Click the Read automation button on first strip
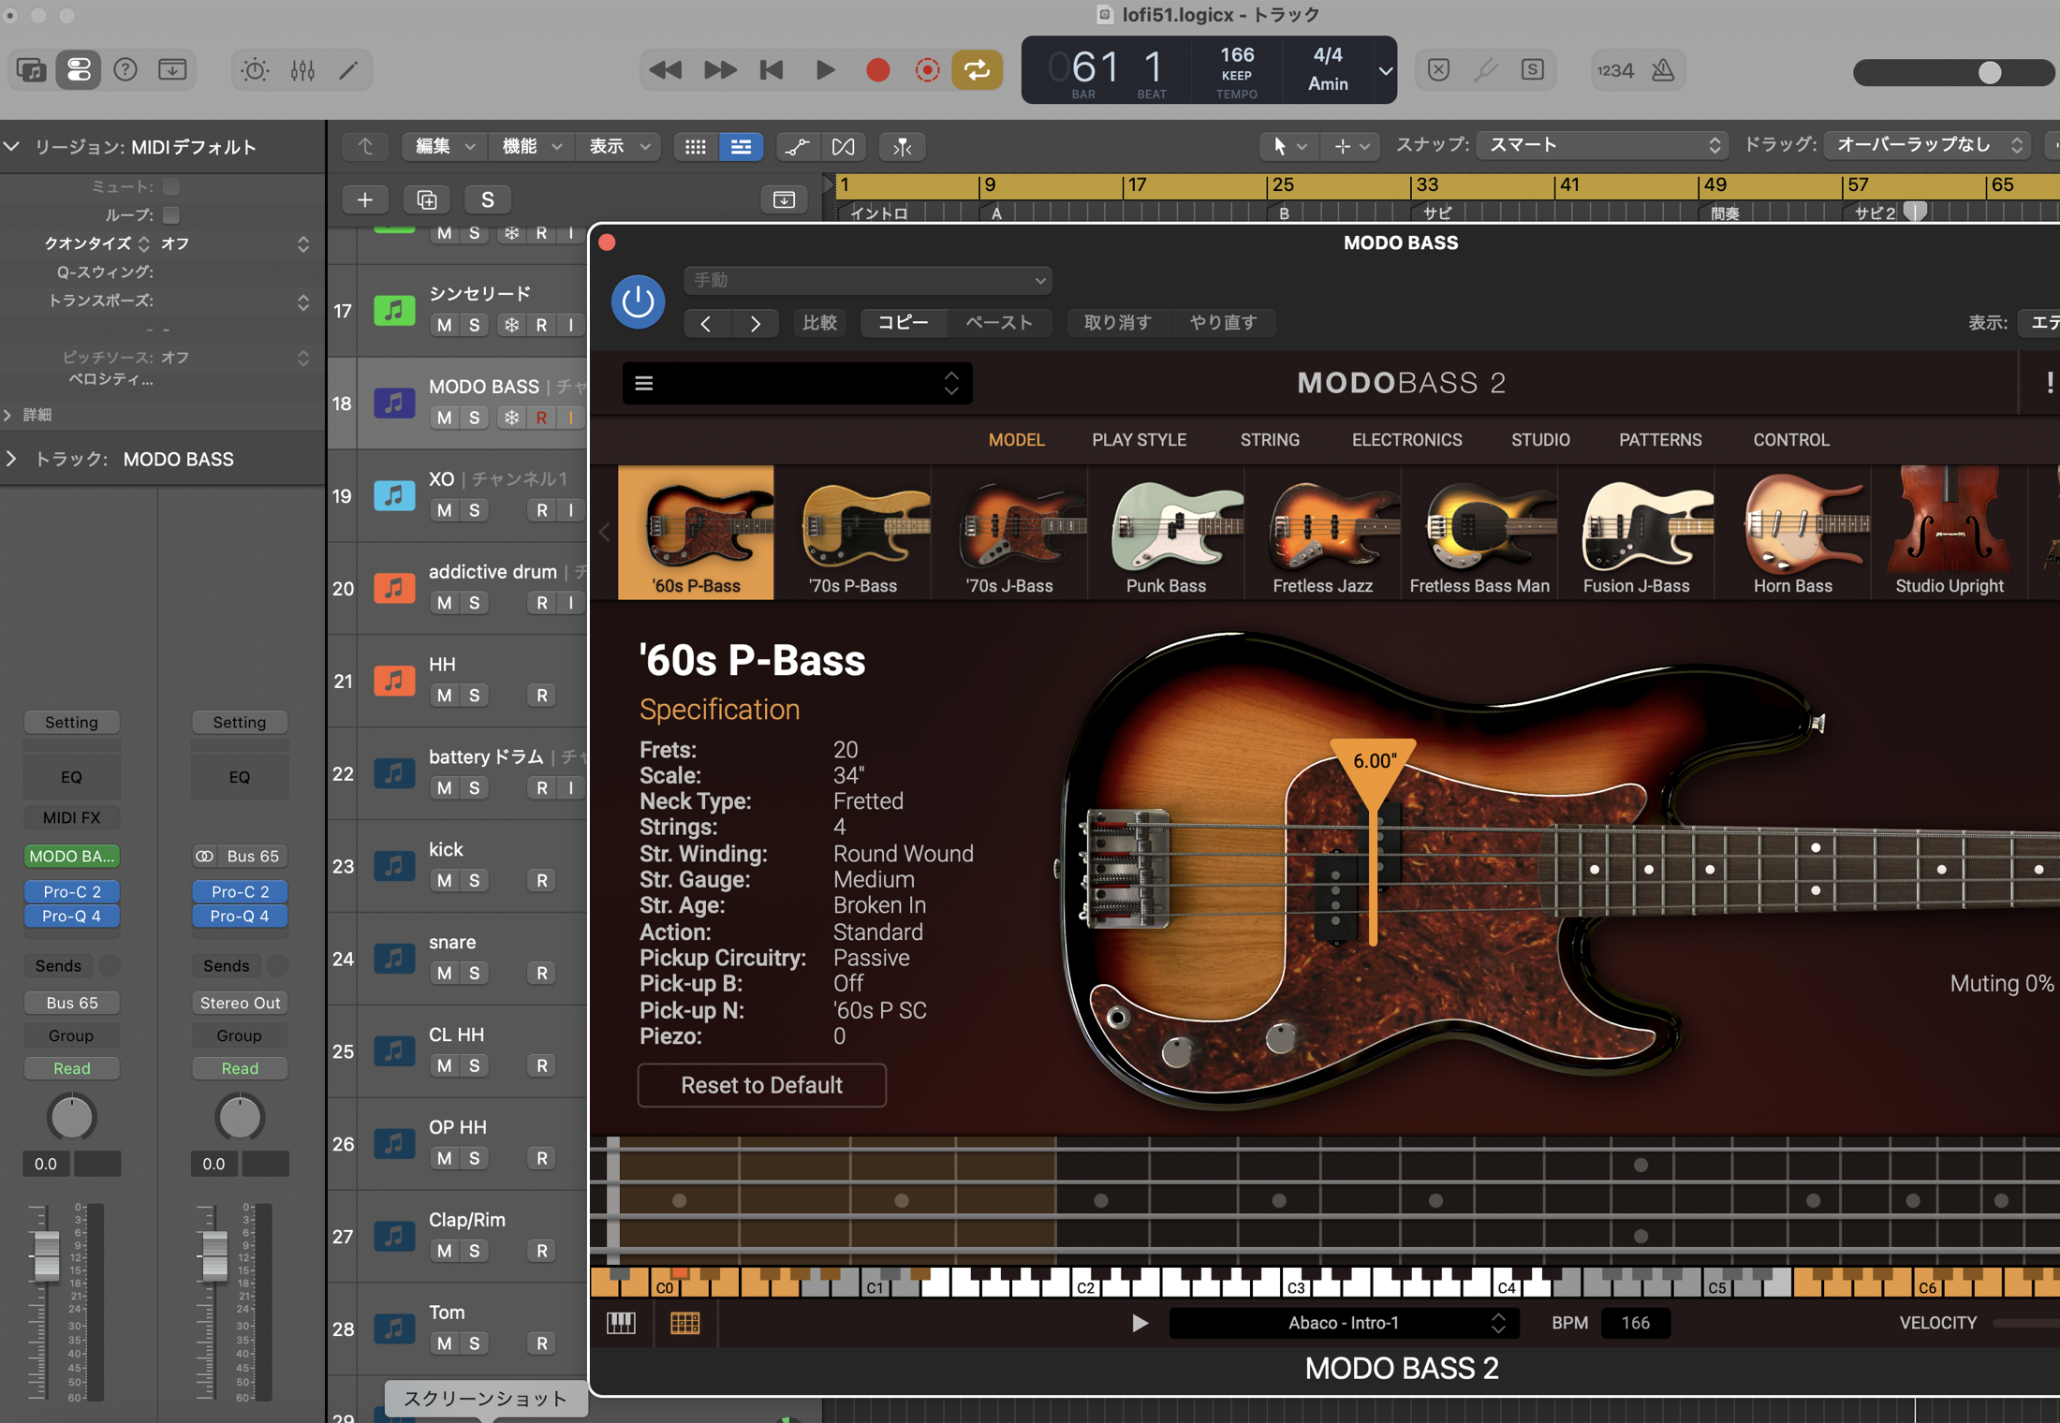This screenshot has width=2060, height=1423. coord(71,1068)
